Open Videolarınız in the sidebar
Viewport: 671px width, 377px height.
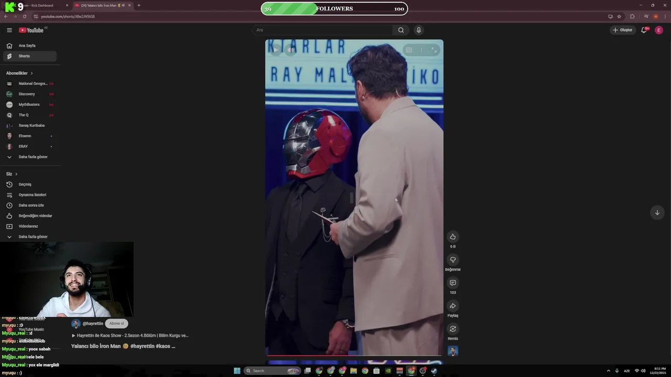pos(30,226)
